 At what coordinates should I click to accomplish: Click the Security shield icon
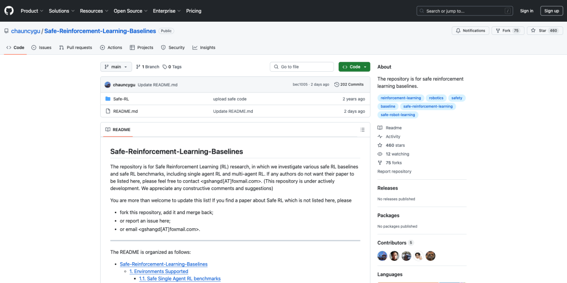pyautogui.click(x=163, y=47)
